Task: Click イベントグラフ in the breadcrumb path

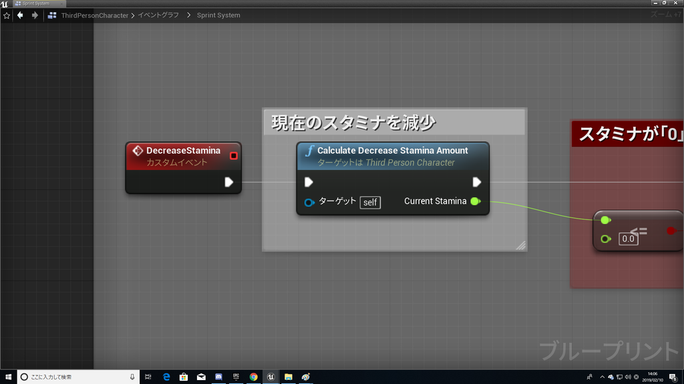Action: pyautogui.click(x=157, y=15)
